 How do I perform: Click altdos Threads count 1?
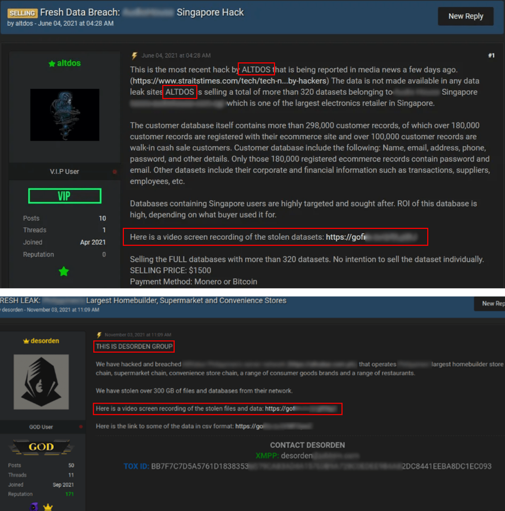click(104, 230)
